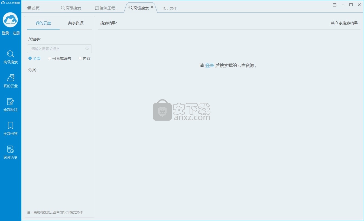Open the hamburger menu in title bar
Screen dimensions: 364x221
pyautogui.click(x=335, y=5)
